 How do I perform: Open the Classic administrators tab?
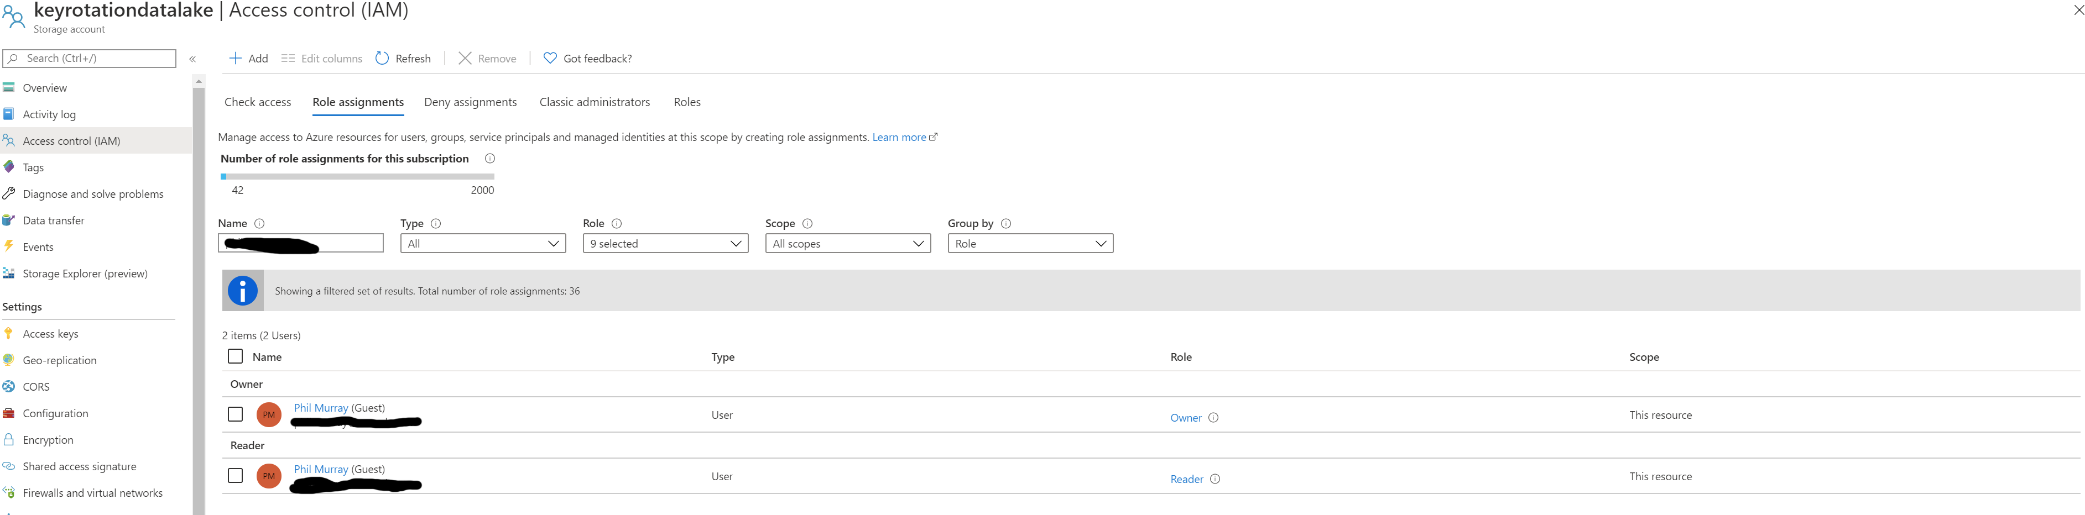click(595, 102)
